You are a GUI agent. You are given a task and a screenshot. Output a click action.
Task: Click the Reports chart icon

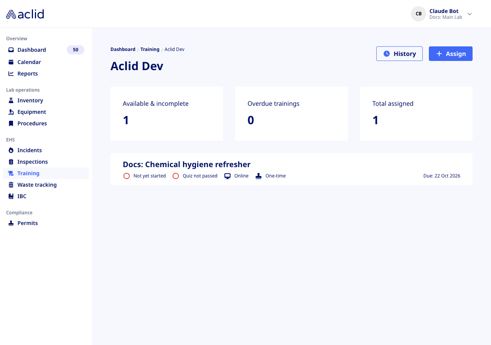pyautogui.click(x=11, y=74)
